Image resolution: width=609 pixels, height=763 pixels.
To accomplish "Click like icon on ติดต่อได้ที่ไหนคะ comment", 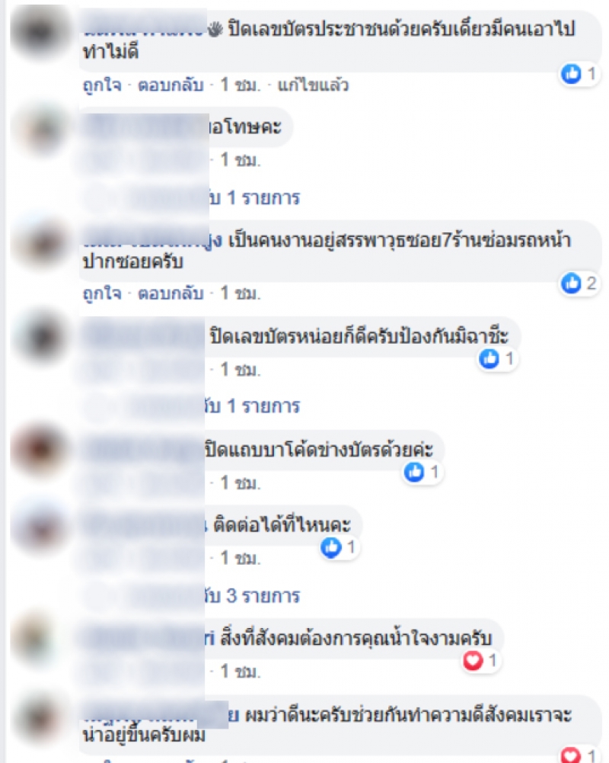I will (x=331, y=547).
